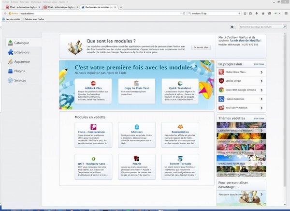Select the Catalogue sidebar section
This screenshot has height=211, width=290.
[24, 43]
